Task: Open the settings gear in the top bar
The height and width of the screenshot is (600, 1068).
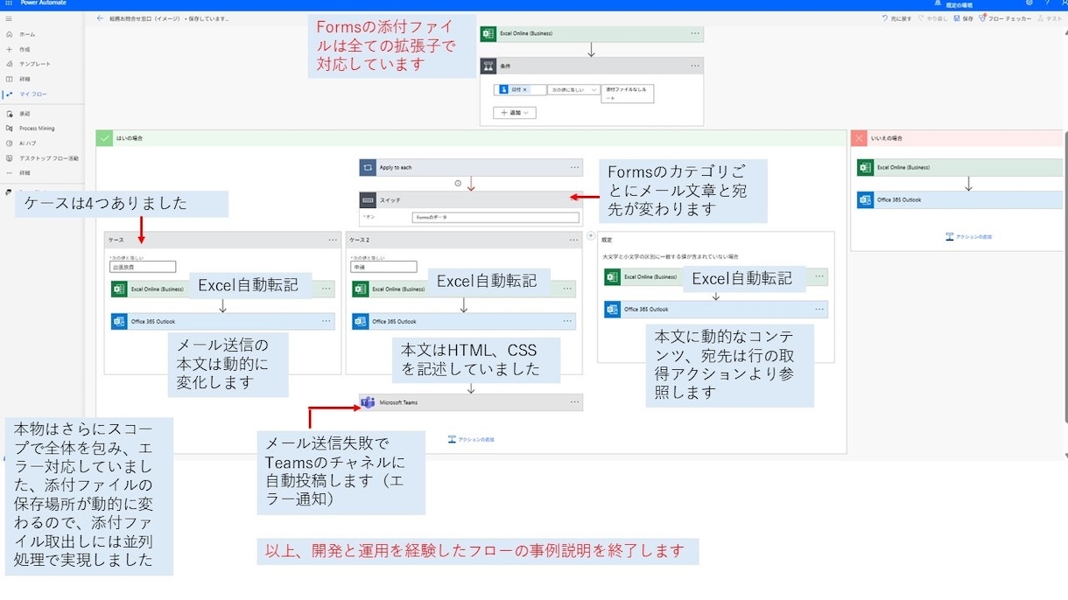Action: 1029,3
